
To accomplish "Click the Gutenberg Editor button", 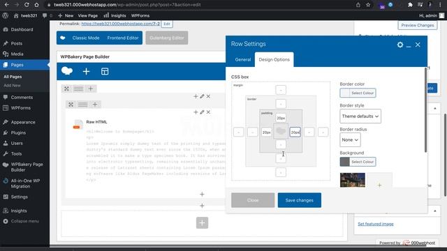I will [x=167, y=38].
